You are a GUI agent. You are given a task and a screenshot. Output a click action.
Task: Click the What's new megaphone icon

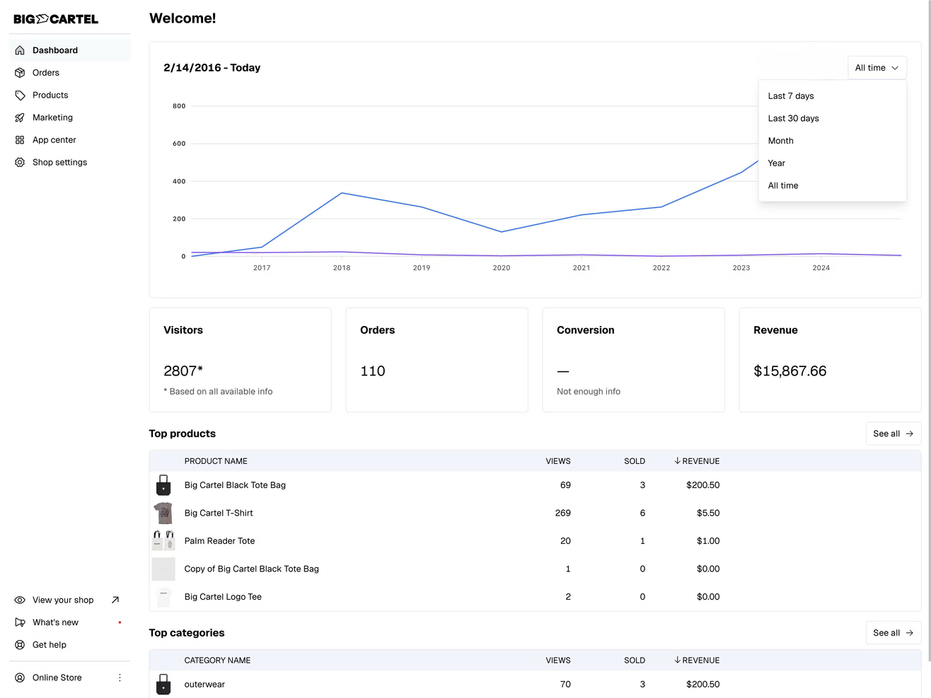pos(20,622)
